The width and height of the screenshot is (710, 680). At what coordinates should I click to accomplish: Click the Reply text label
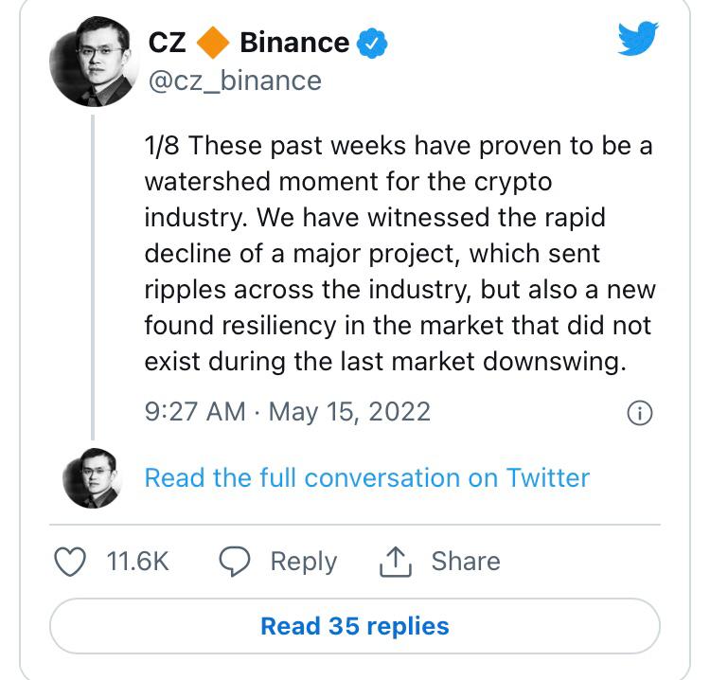click(x=303, y=562)
